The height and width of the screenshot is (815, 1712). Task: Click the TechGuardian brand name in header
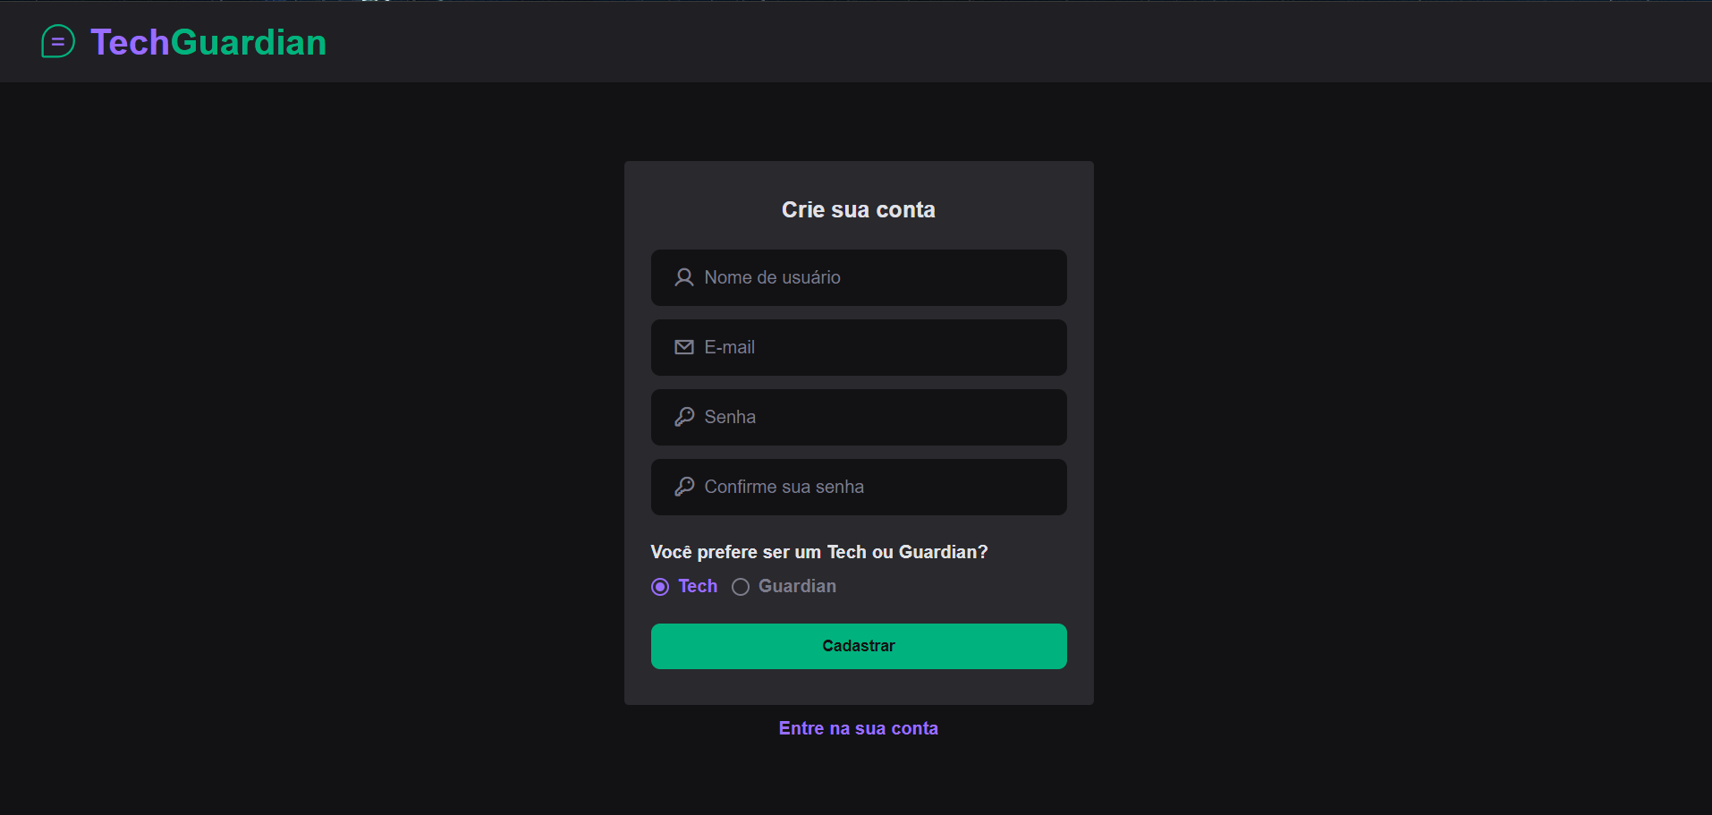point(208,42)
